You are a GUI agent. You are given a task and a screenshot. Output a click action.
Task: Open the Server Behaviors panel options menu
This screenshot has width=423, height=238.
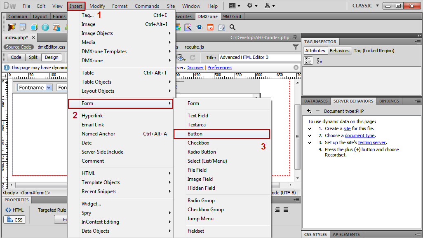pyautogui.click(x=418, y=101)
